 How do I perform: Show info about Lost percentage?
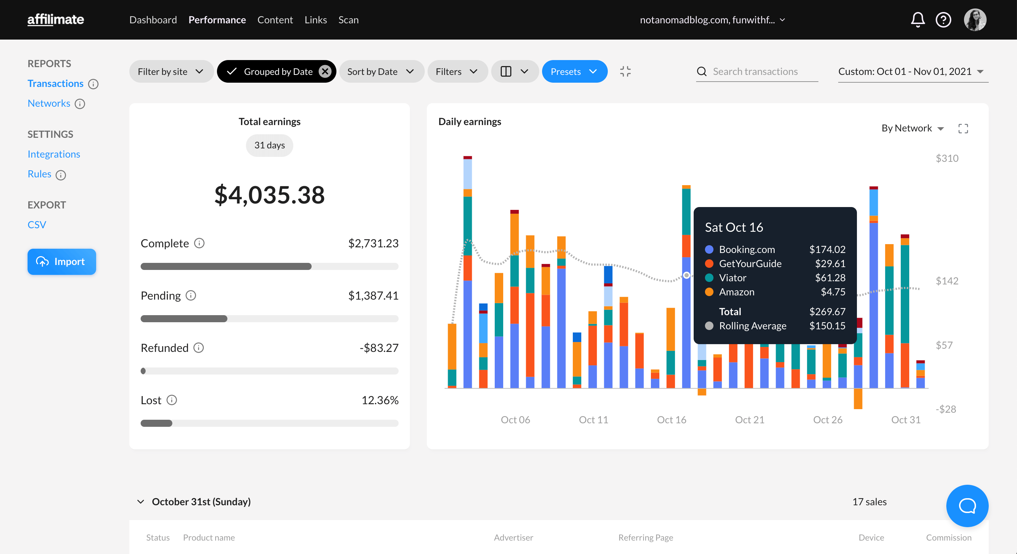tap(172, 400)
